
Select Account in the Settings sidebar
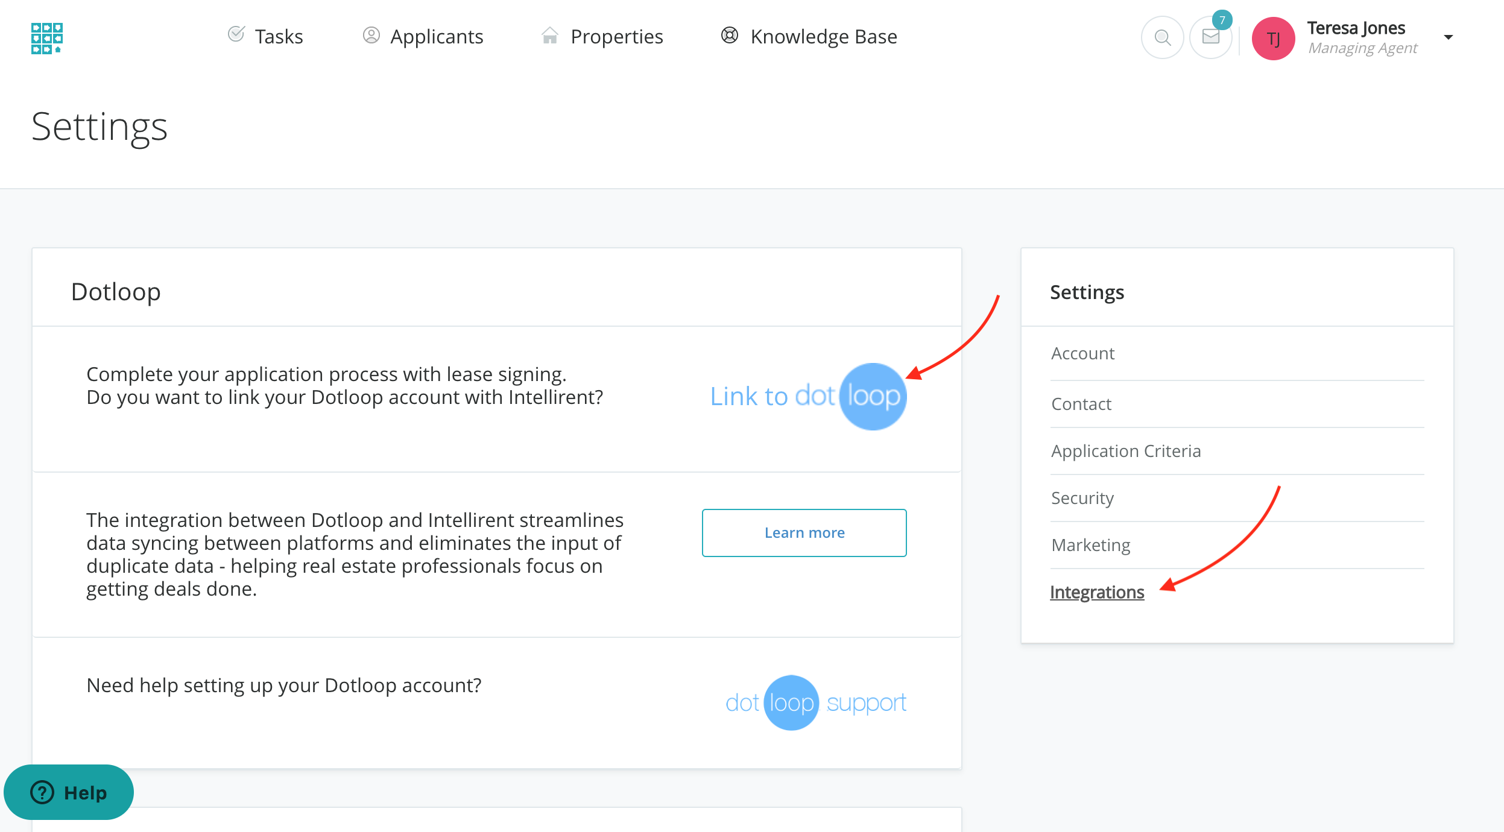click(x=1082, y=353)
